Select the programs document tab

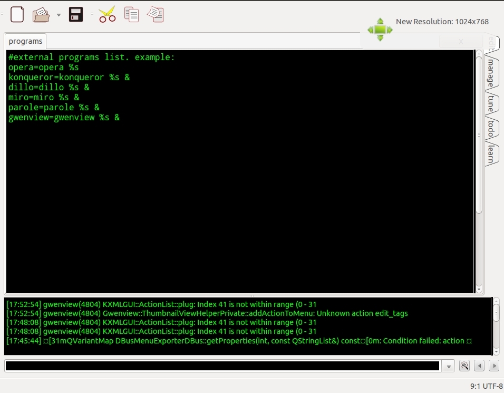pos(25,41)
